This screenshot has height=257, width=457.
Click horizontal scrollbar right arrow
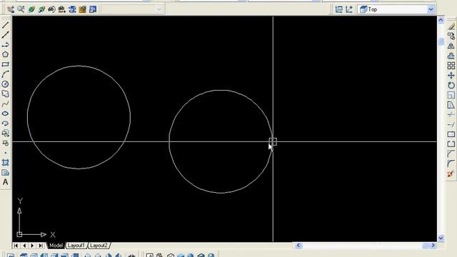(433, 246)
